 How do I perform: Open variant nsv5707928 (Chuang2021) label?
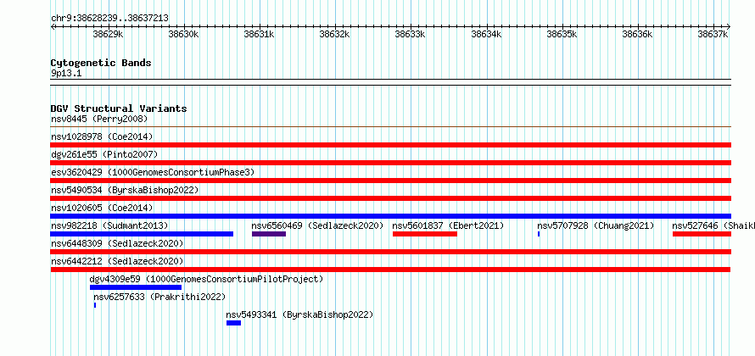click(x=596, y=225)
